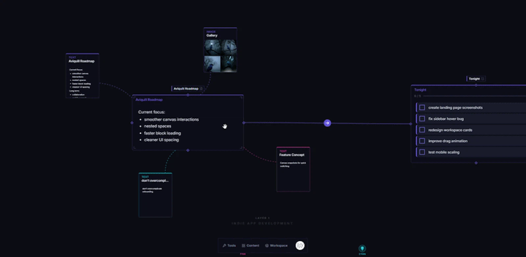526x257 pixels.
Task: Click 'test mobile scaling' task text
Action: (x=444, y=152)
